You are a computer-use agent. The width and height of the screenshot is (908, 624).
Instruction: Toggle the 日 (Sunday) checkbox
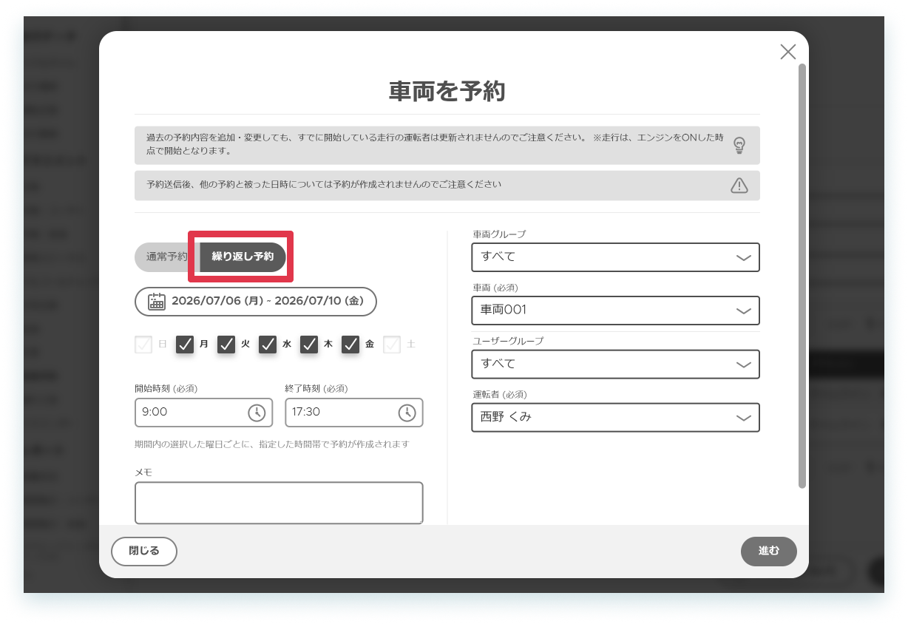[x=143, y=345]
